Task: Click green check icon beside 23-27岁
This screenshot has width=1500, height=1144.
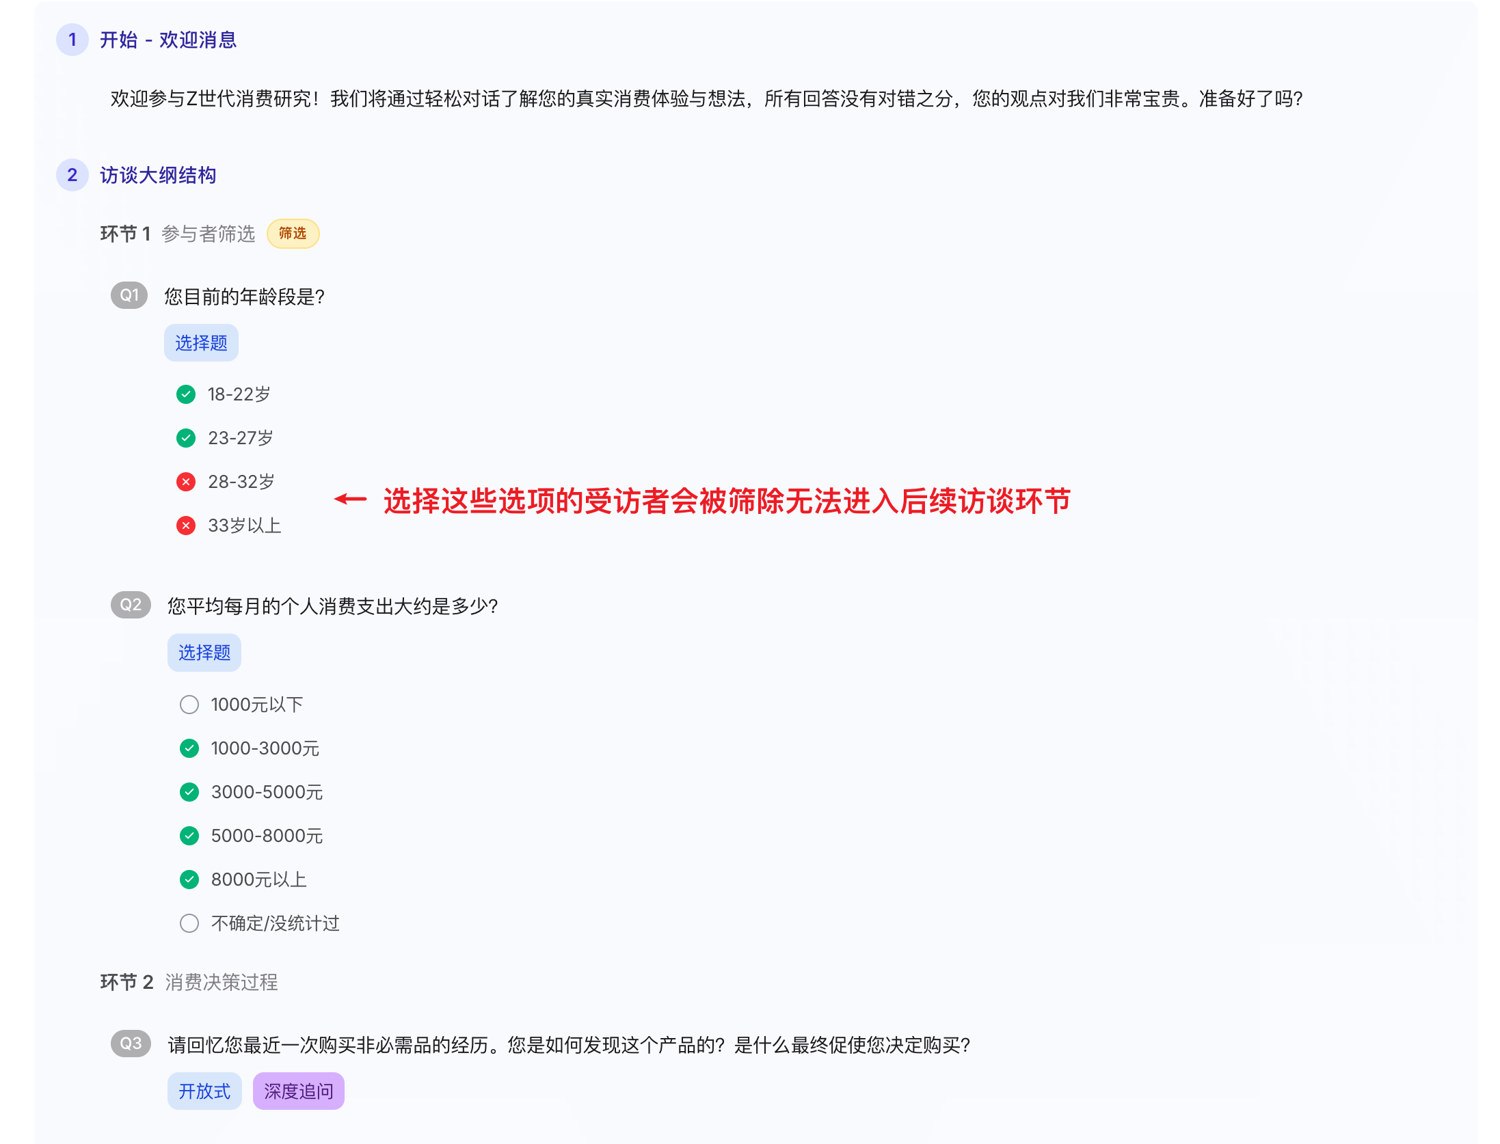Action: coord(185,438)
